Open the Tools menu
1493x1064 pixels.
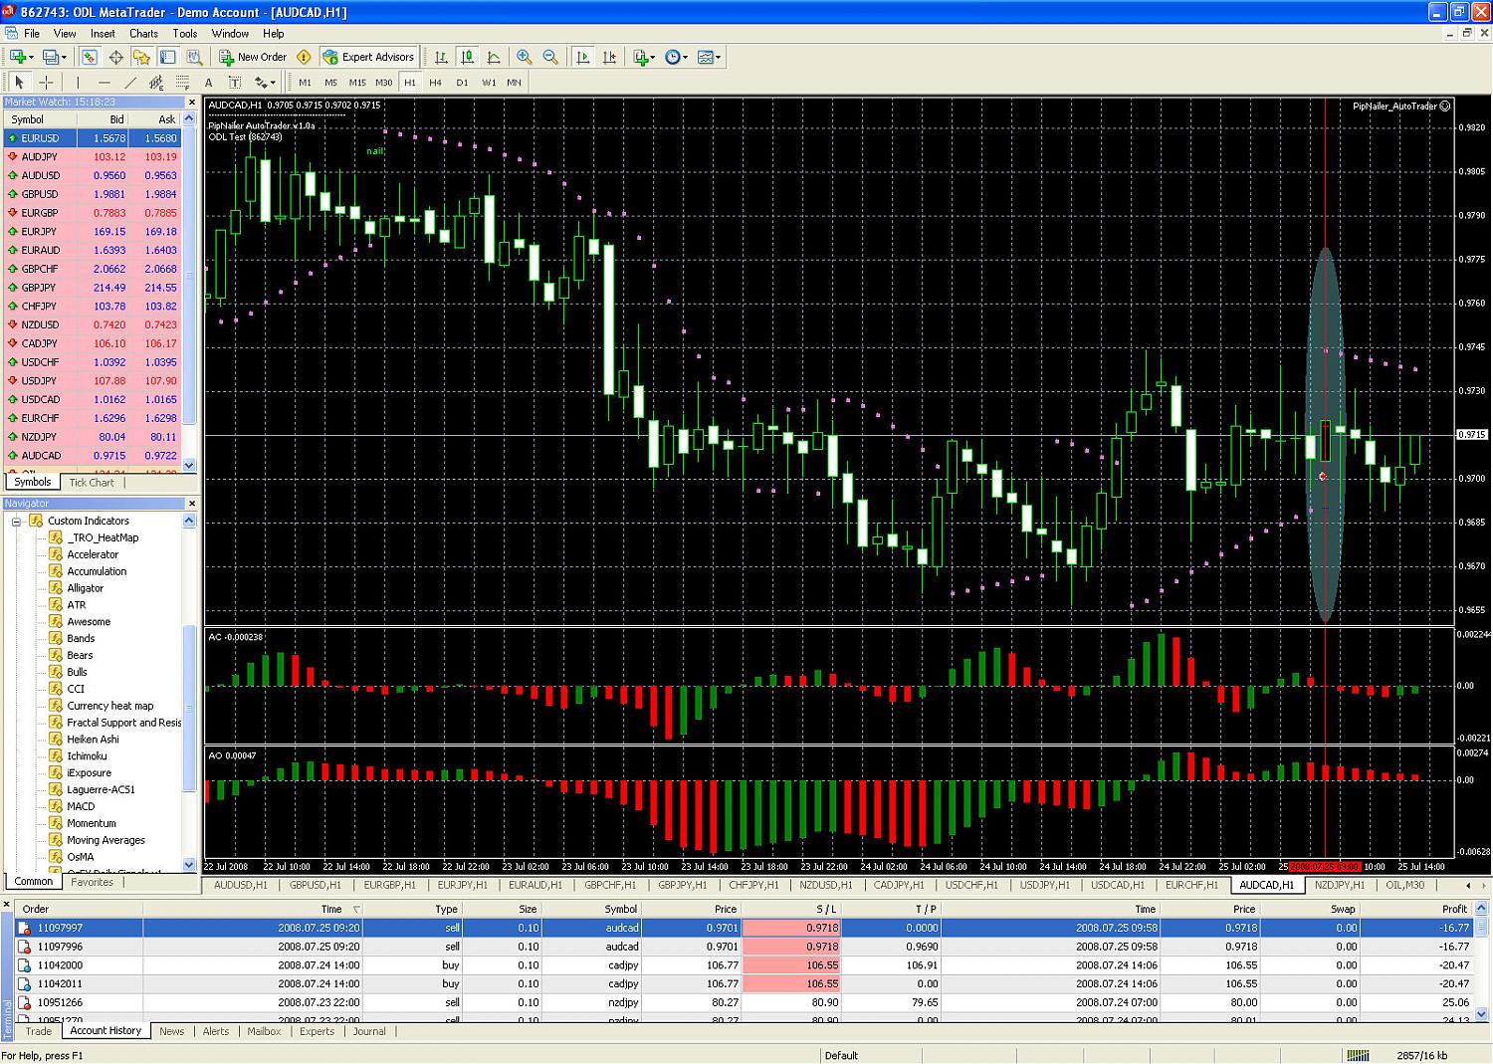[x=184, y=33]
